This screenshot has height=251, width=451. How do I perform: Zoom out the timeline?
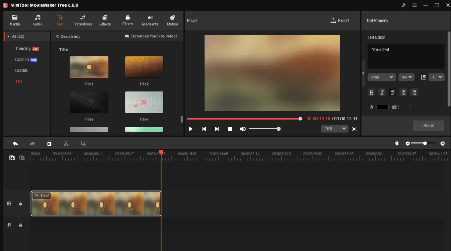coord(407,143)
